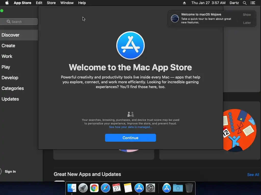Click the magnifier icon in Search field

coord(8,22)
